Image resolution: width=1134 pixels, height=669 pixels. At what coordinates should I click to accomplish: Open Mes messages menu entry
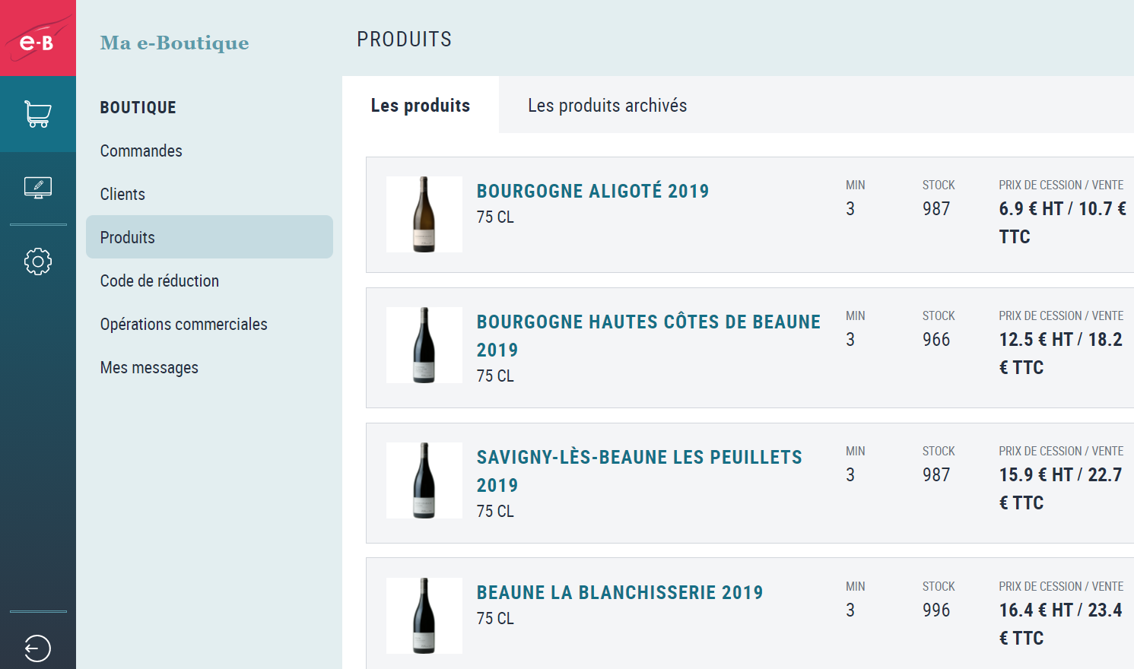pyautogui.click(x=149, y=367)
